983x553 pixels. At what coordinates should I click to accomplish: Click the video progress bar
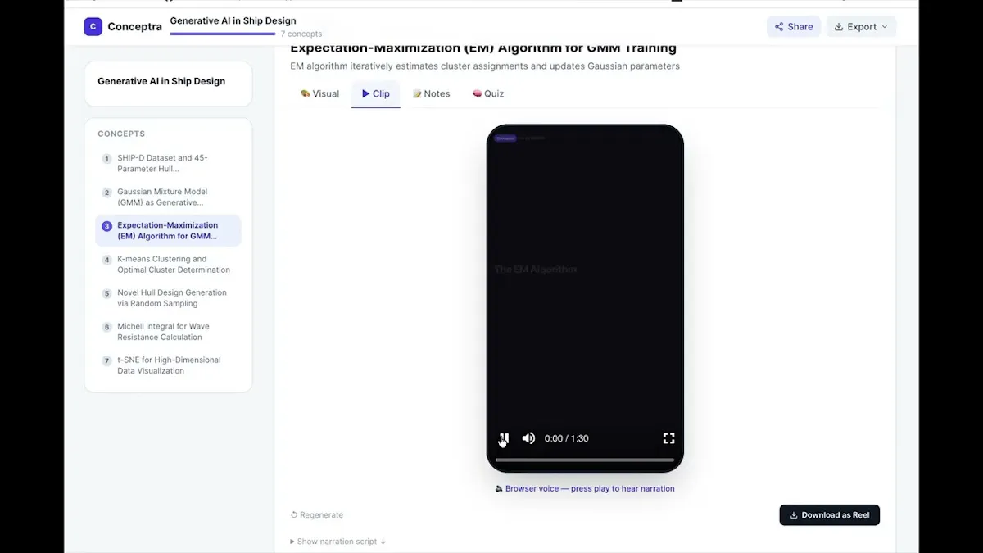[x=585, y=460]
